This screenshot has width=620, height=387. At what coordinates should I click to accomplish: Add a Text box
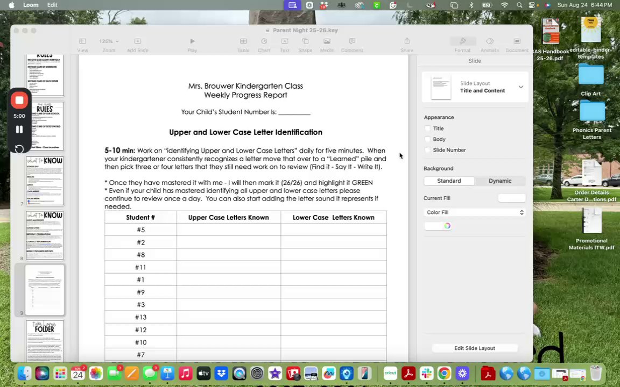pos(285,41)
